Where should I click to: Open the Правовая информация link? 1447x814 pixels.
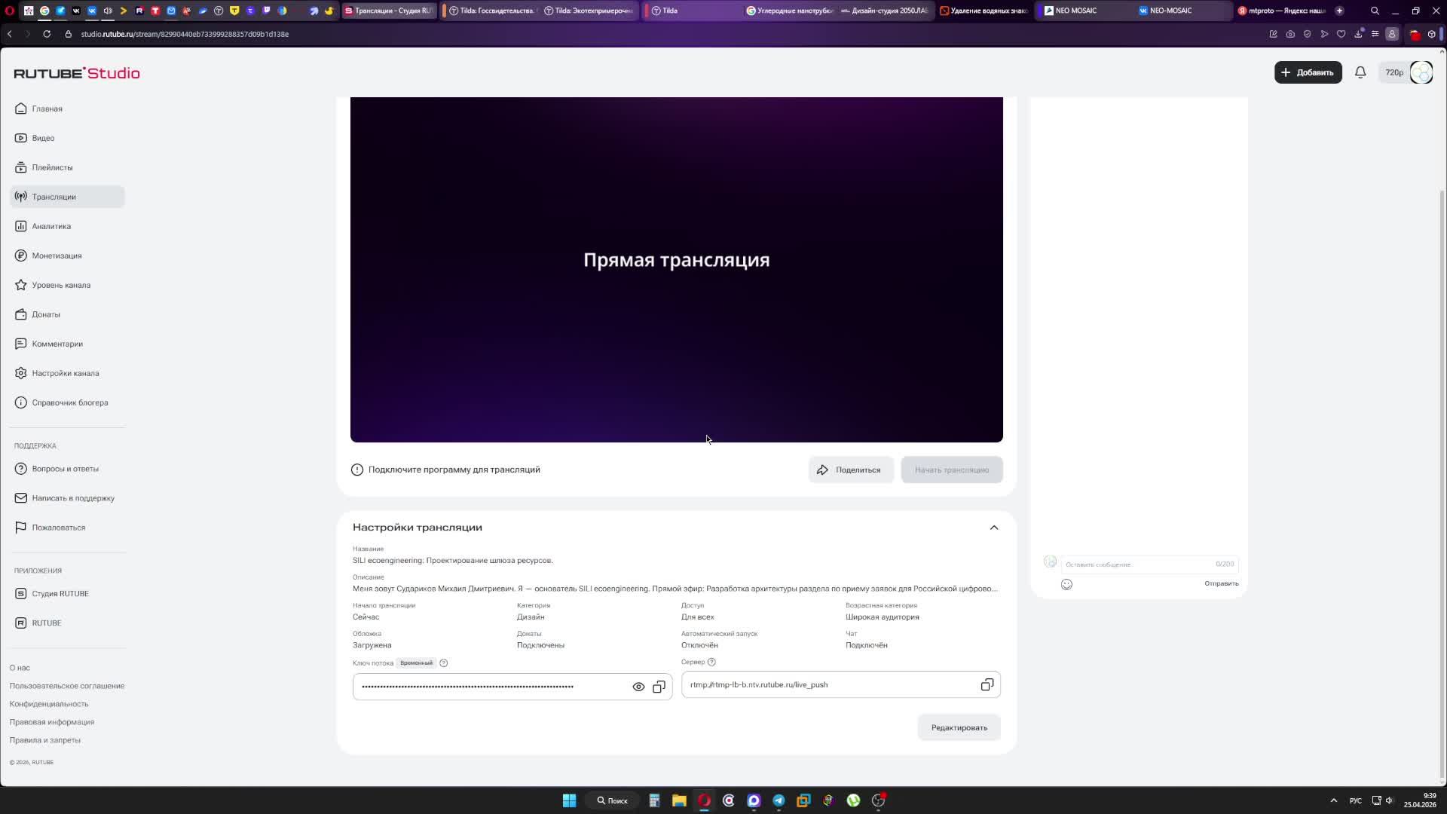click(52, 721)
